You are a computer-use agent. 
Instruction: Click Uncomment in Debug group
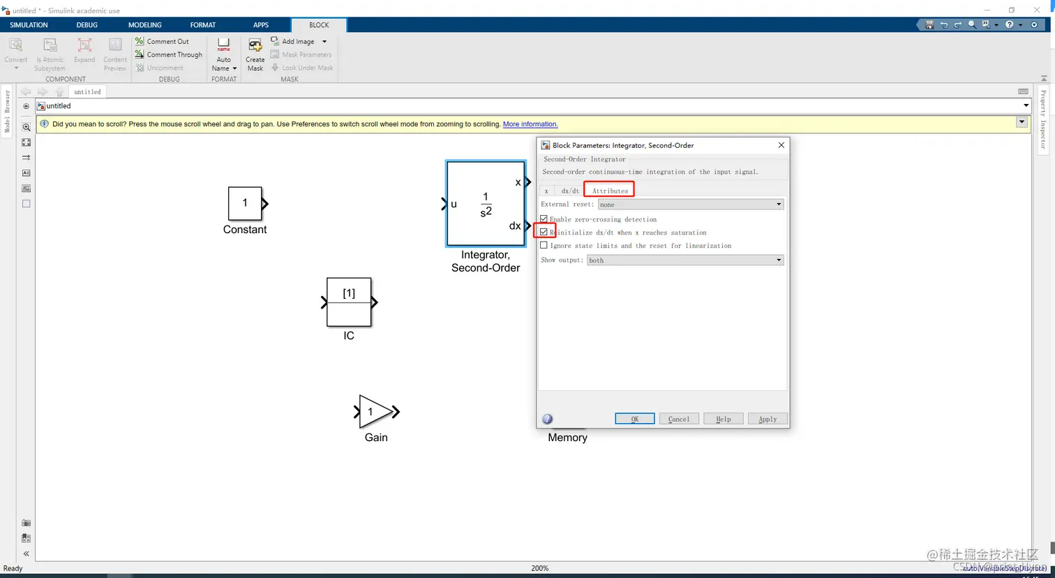[x=160, y=68]
